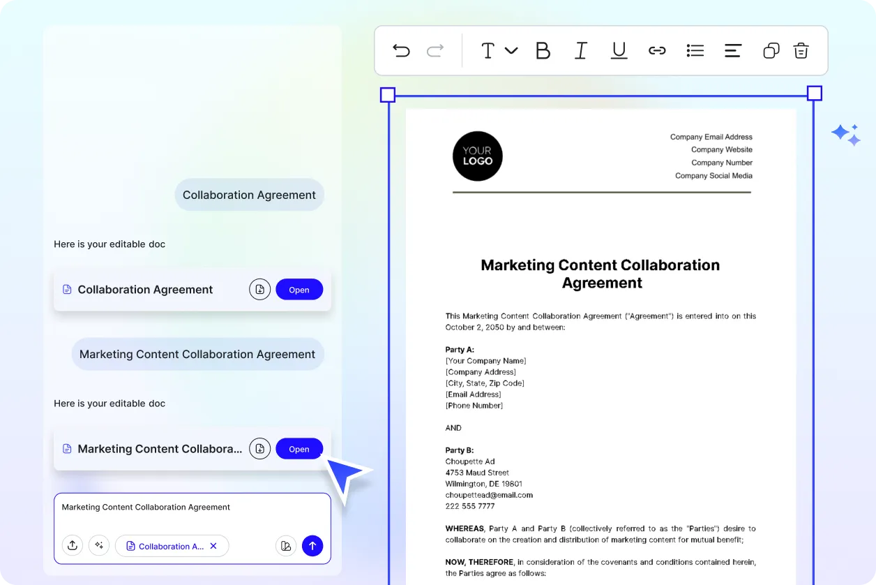
Task: Click the redo arrow in toolbar
Action: pyautogui.click(x=435, y=50)
